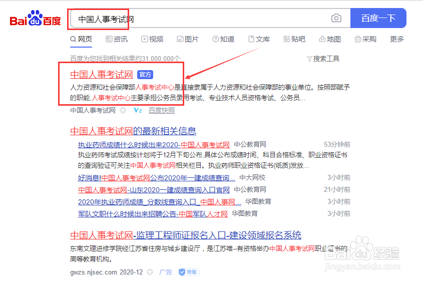Open 军队文职什么时候出来招聘公告 link
Image resolution: width=423 pixels, height=281 pixels.
[153, 214]
